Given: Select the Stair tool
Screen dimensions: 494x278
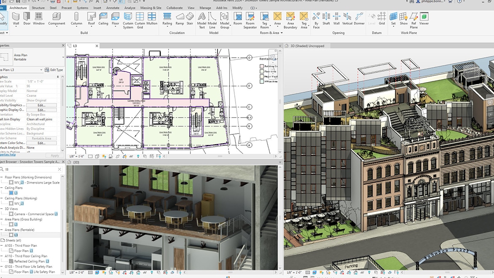Looking at the screenshot, I should 190,19.
